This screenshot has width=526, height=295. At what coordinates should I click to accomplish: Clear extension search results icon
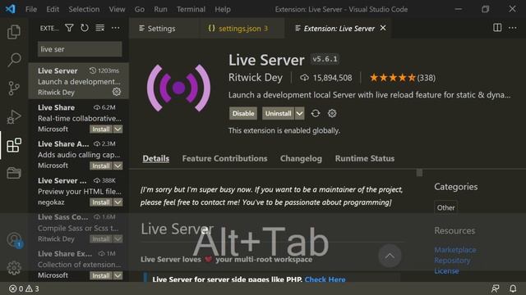(100, 28)
